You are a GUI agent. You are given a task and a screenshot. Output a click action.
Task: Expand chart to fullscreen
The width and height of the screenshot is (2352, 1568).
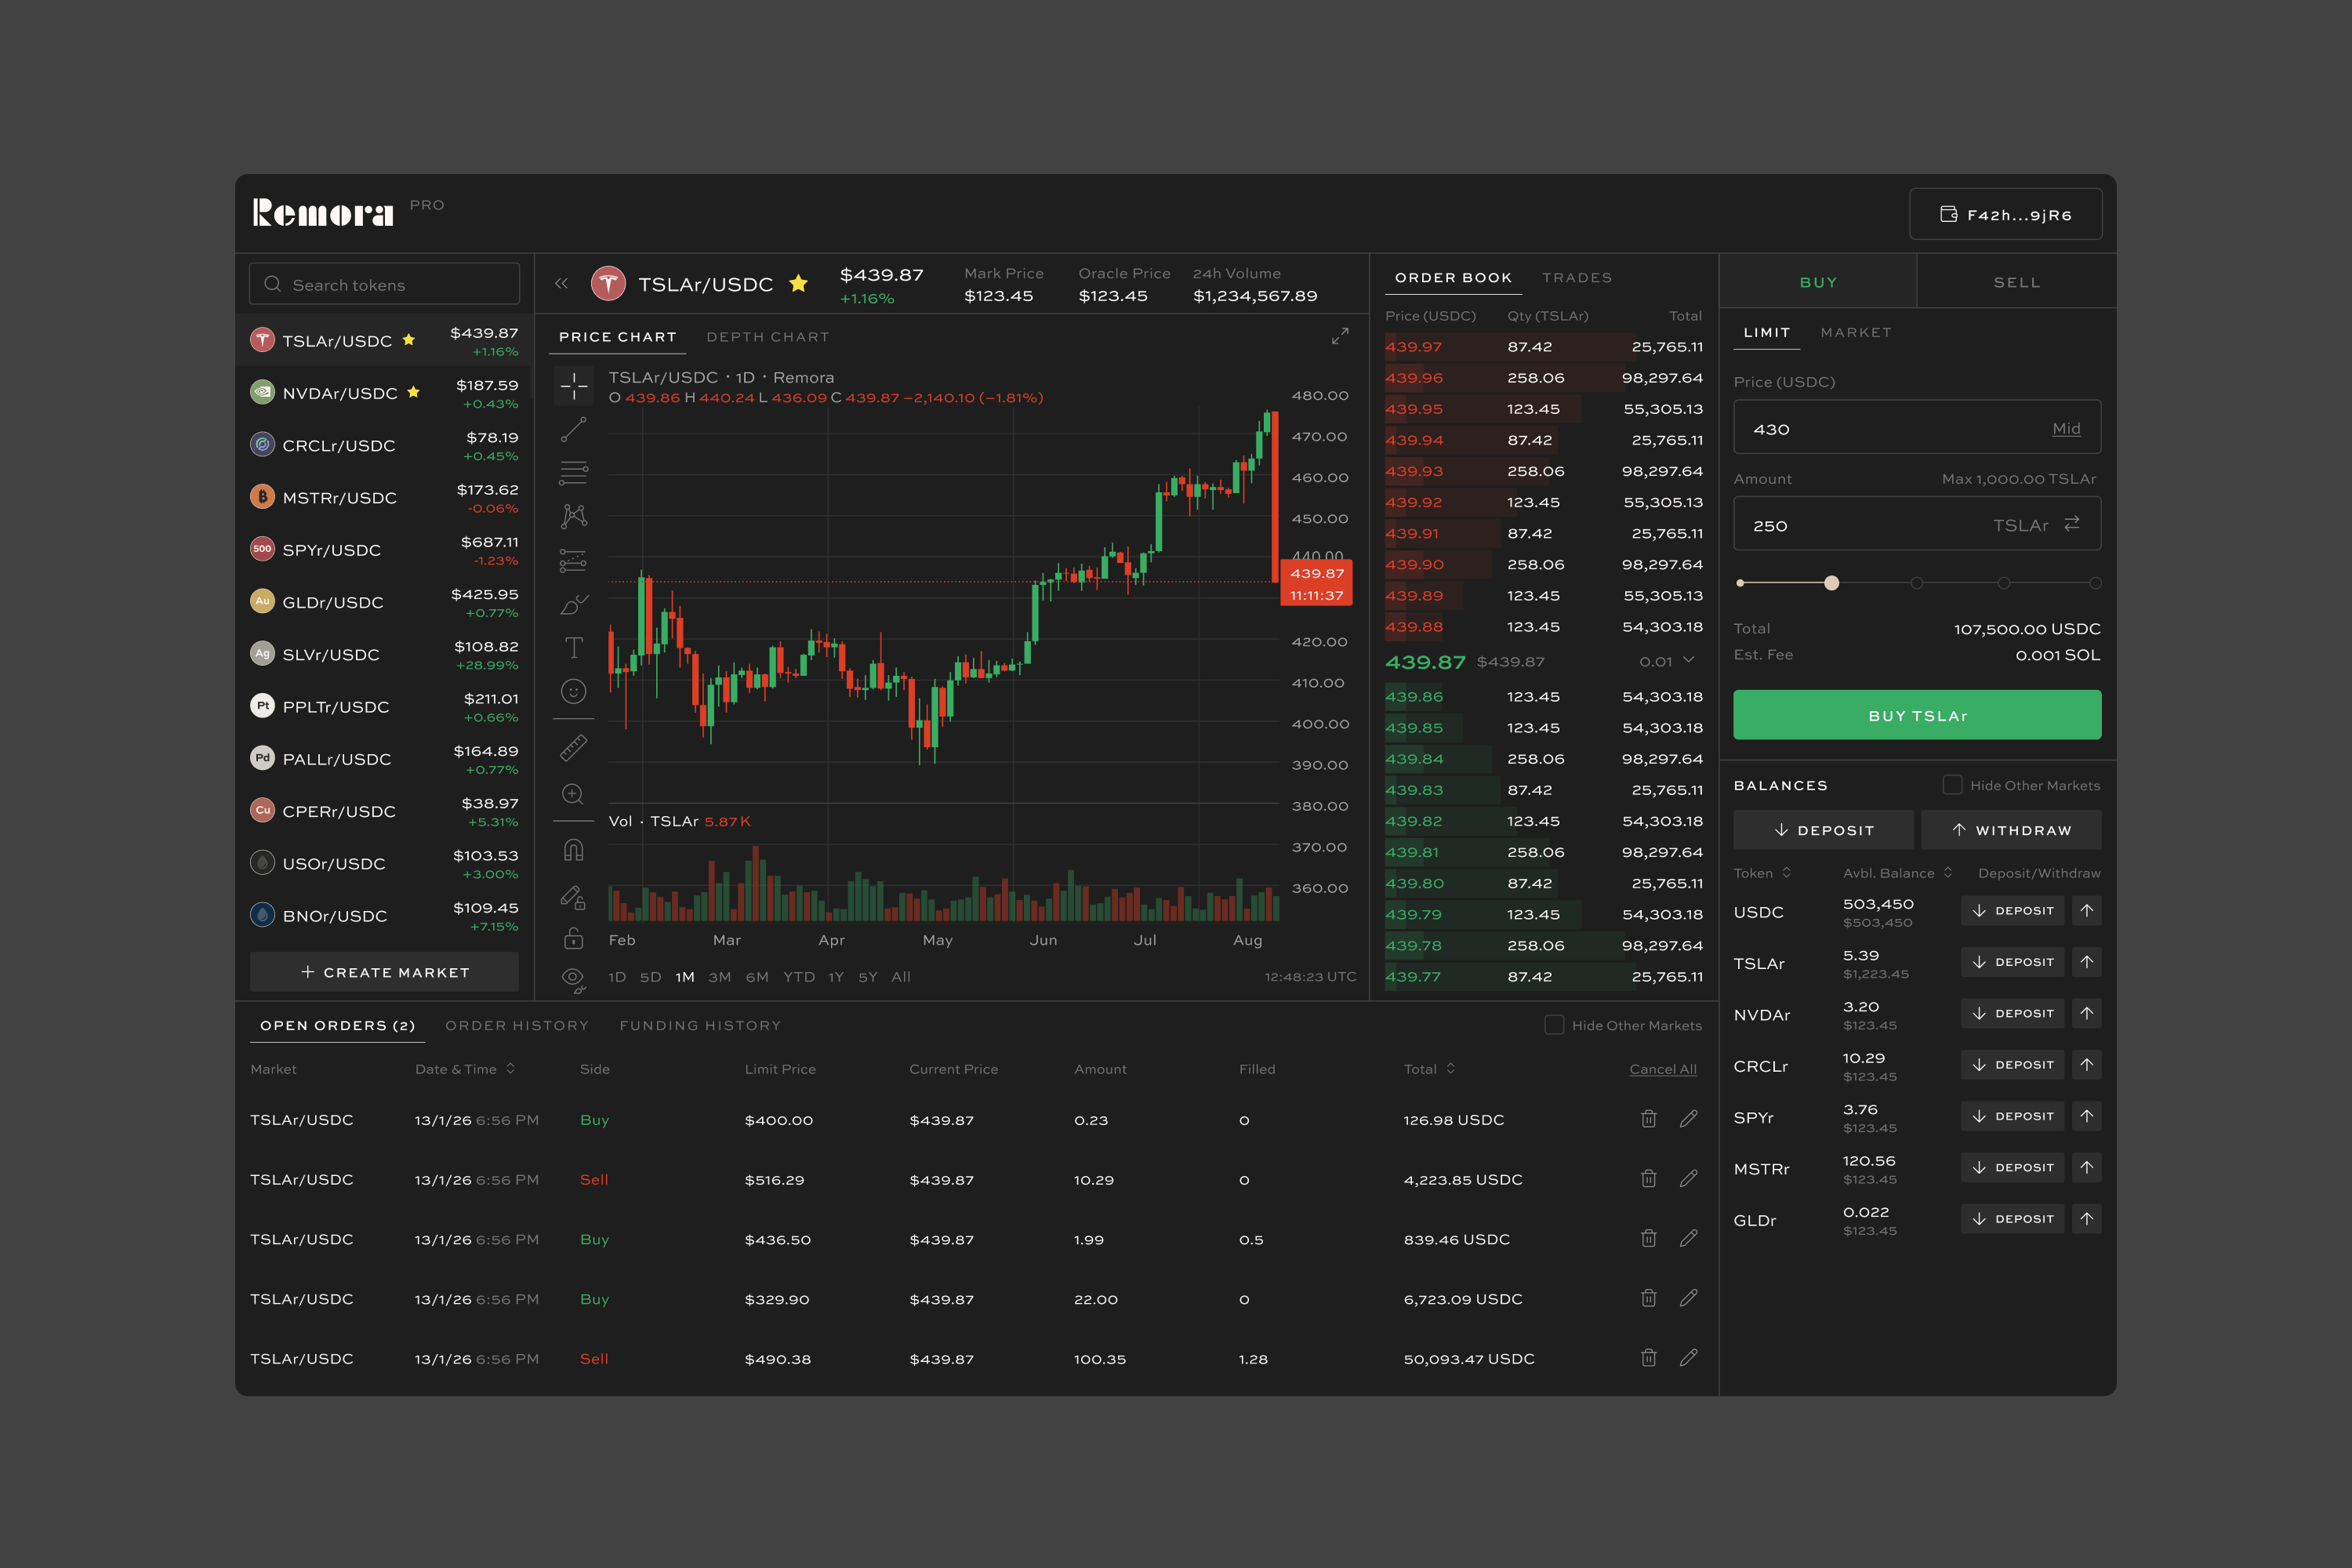pyautogui.click(x=1340, y=336)
